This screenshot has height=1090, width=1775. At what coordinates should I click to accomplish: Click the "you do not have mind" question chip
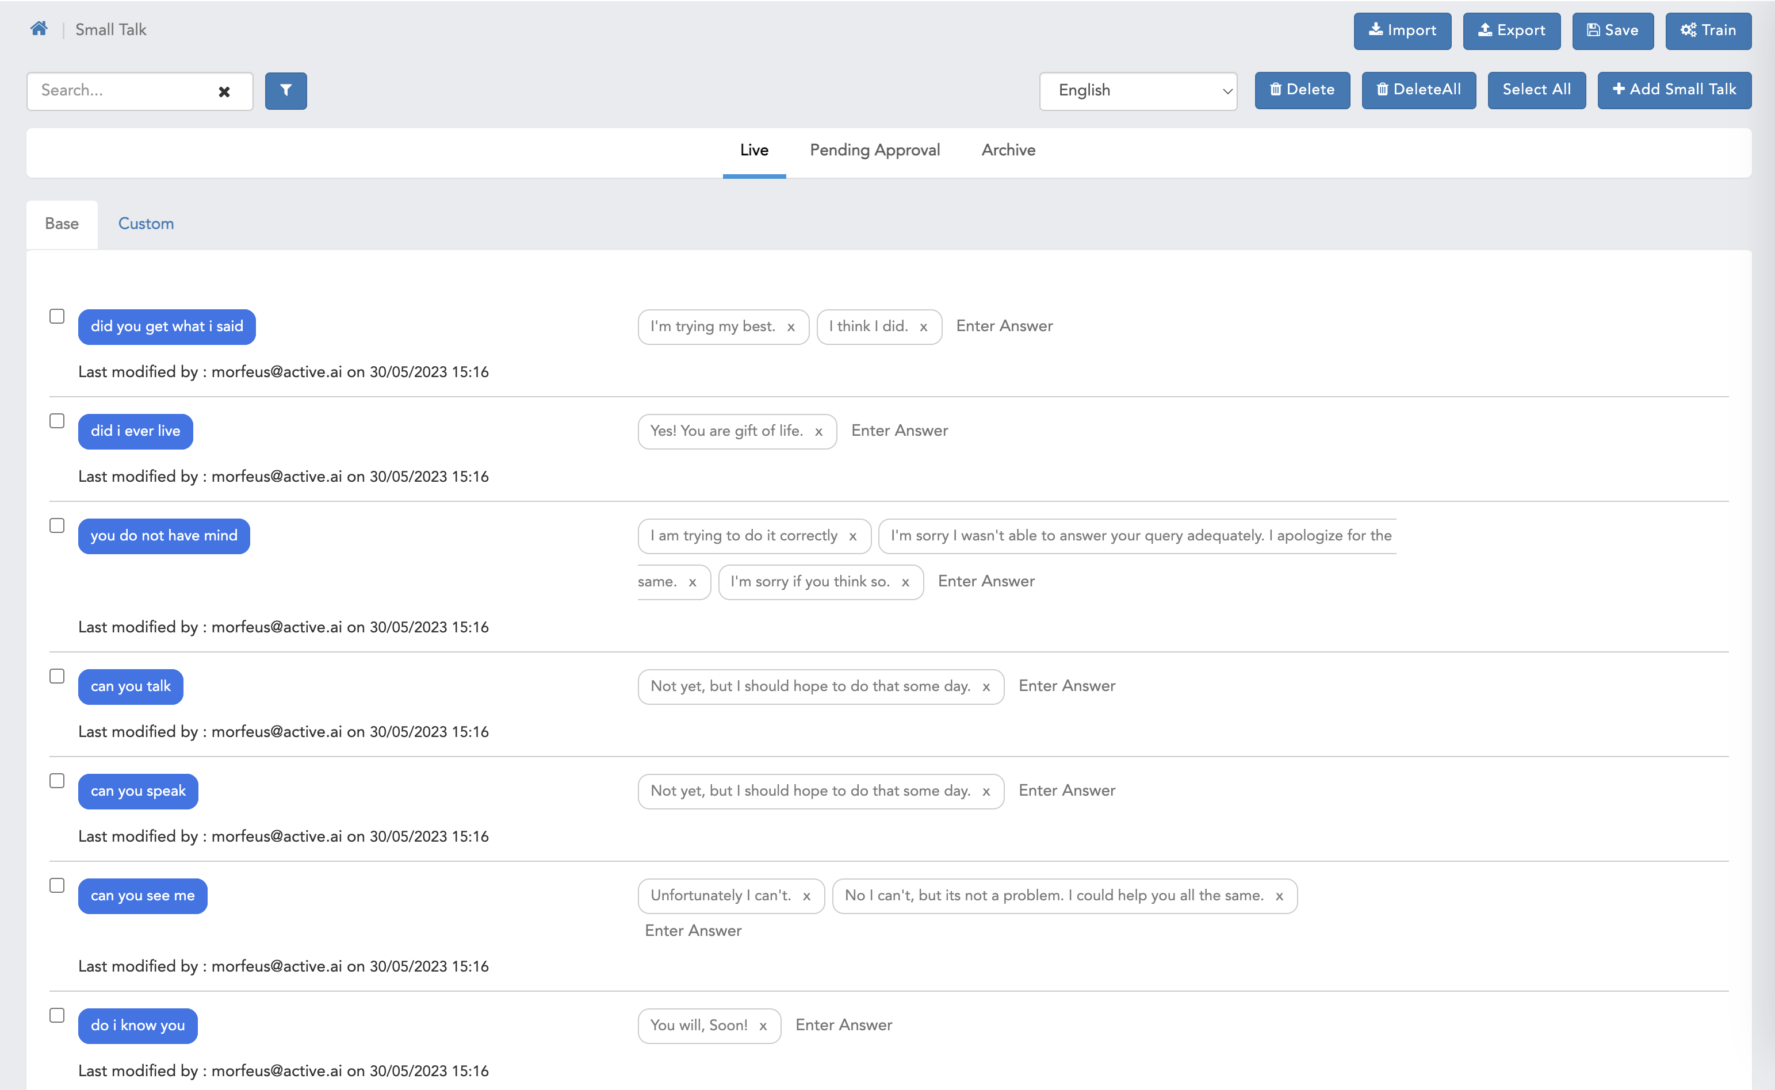coord(164,536)
